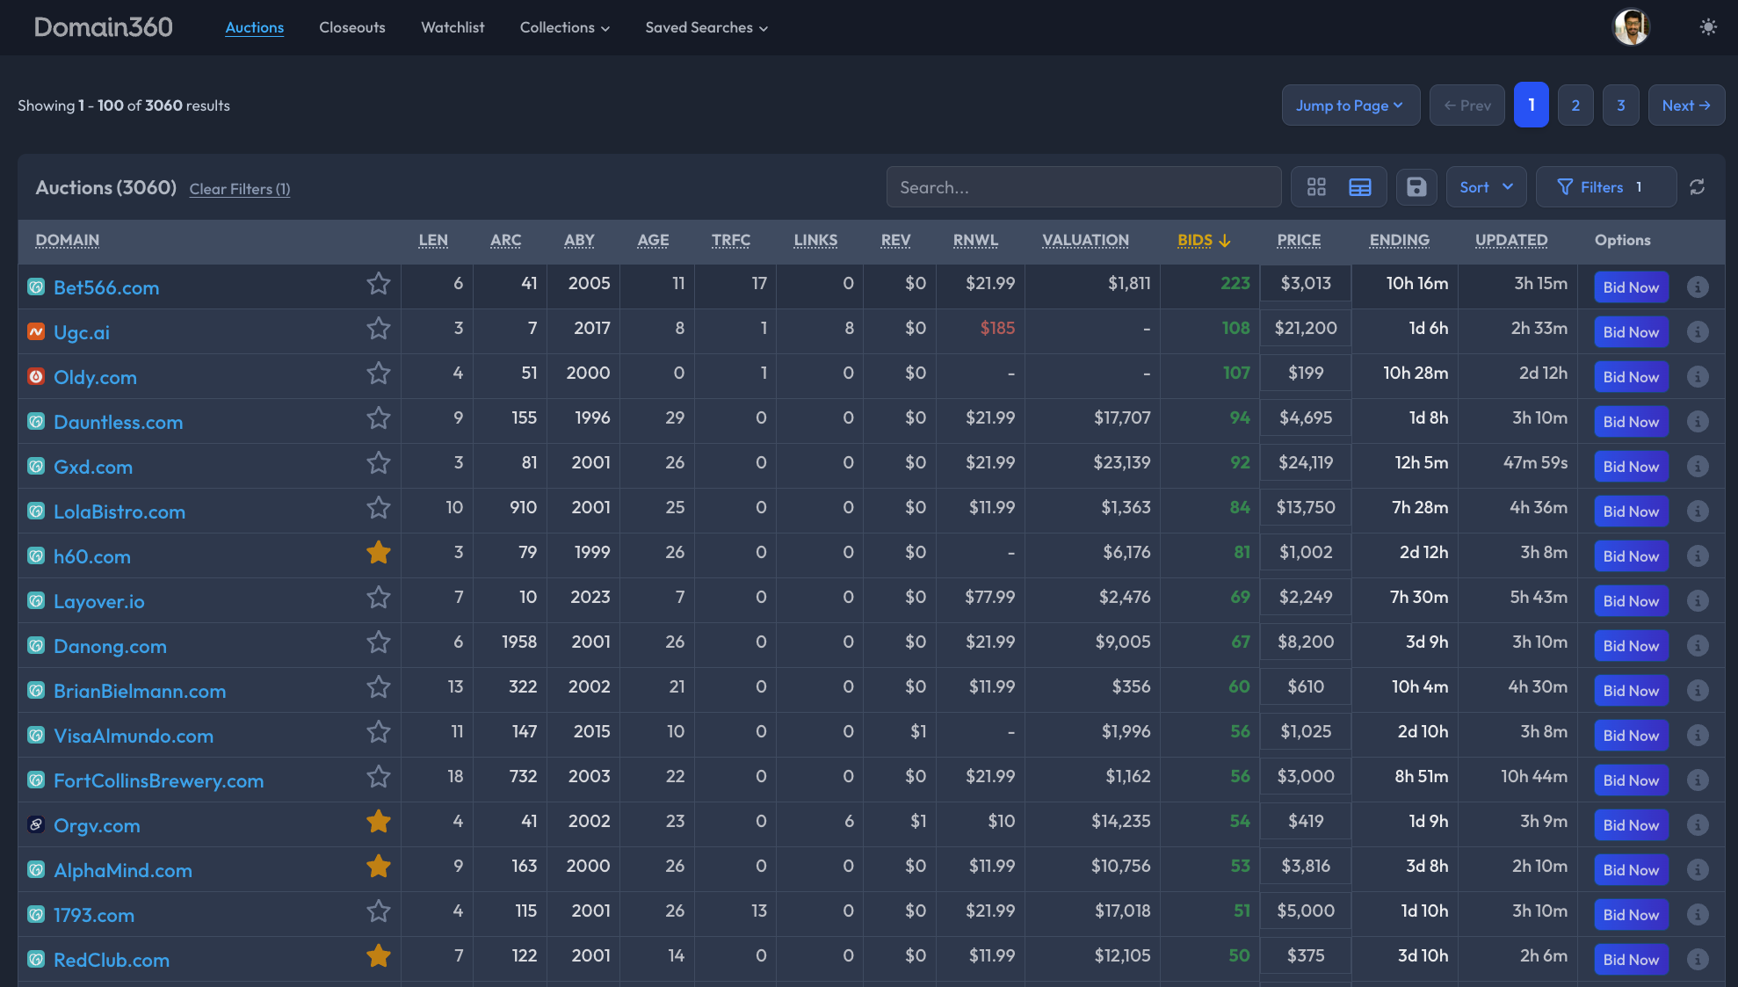This screenshot has height=987, width=1738.
Task: Star Layover.io for the watchlist
Action: click(379, 598)
